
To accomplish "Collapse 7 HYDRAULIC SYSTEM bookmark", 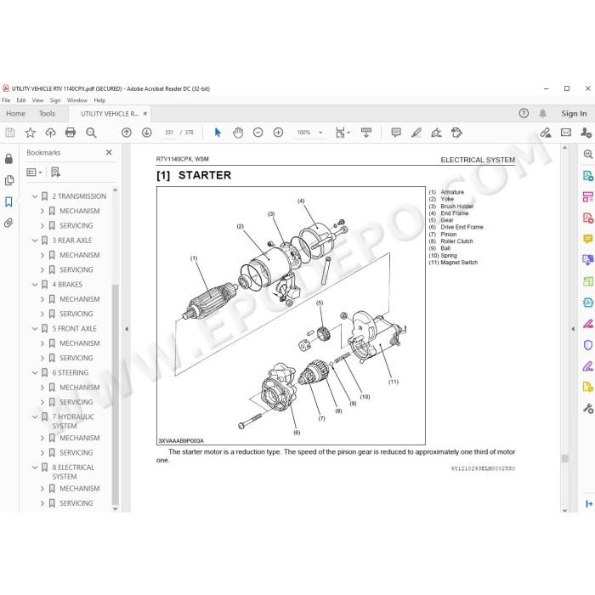I will (35, 416).
